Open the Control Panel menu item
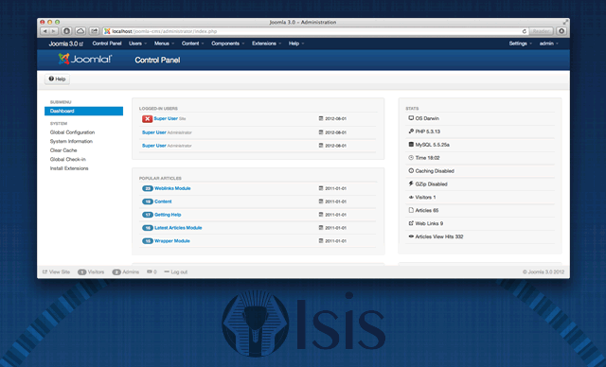 [x=107, y=44]
